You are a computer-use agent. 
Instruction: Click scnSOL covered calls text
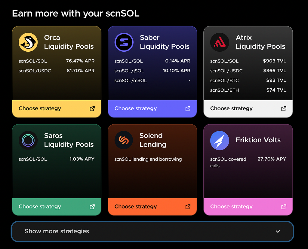228,162
